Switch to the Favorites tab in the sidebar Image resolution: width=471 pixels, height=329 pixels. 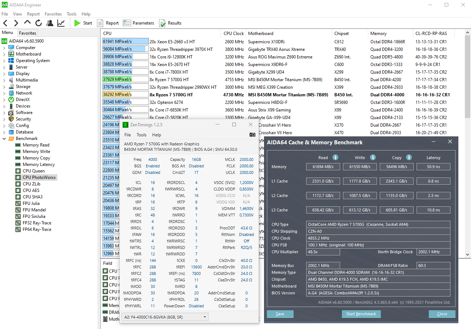click(27, 33)
